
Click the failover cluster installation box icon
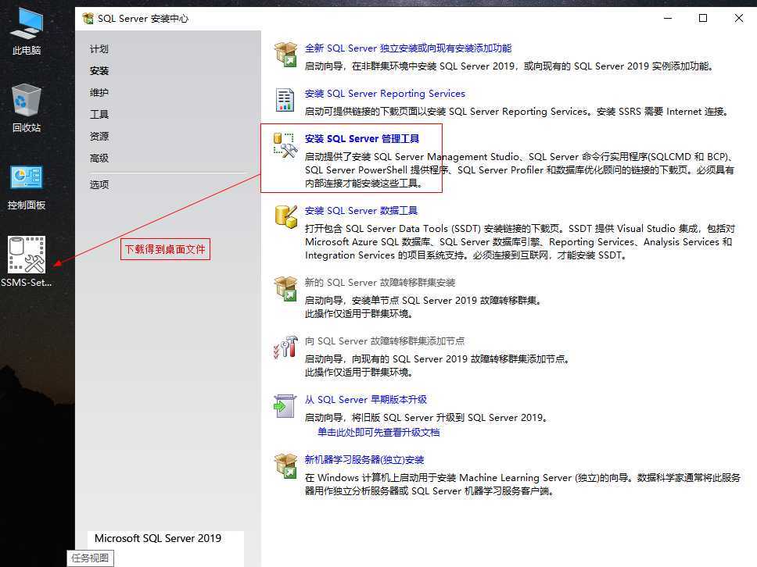click(285, 288)
